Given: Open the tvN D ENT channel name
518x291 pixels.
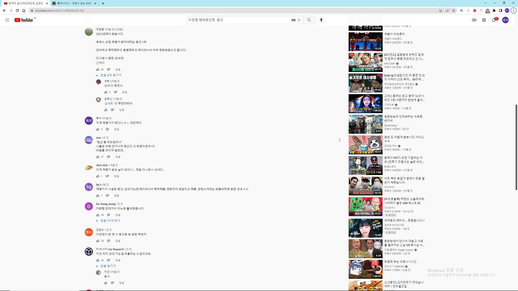Looking at the screenshot, I should (390, 63).
